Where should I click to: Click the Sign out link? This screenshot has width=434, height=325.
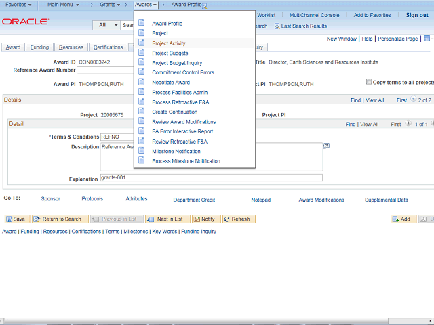[417, 15]
